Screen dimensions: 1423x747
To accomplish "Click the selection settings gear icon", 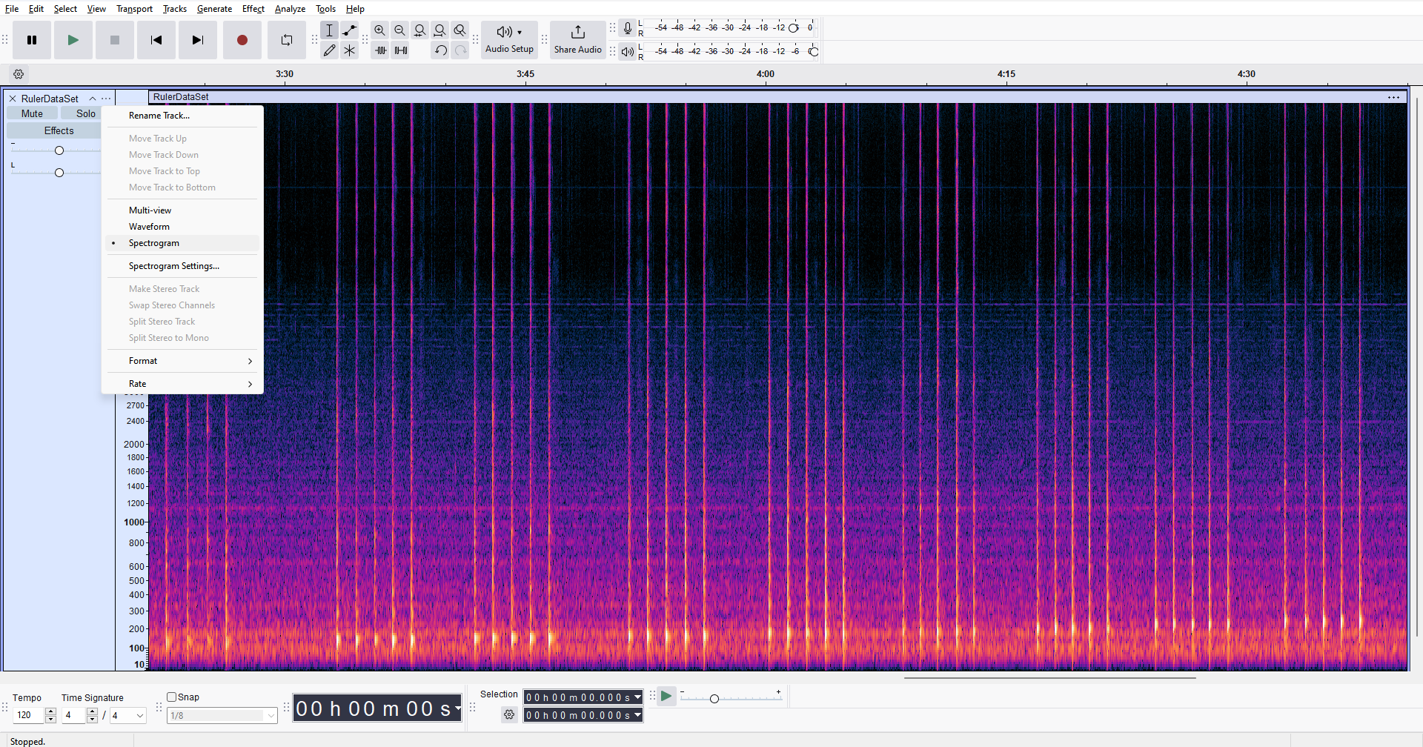I will click(509, 714).
